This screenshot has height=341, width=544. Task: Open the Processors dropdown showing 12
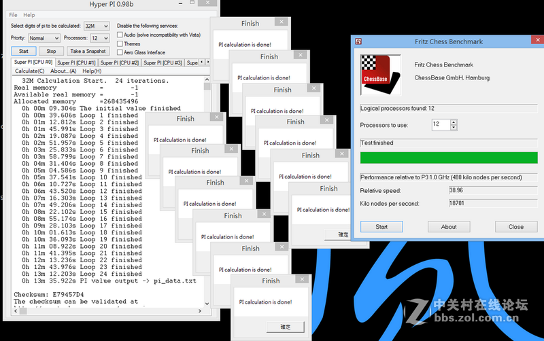pos(100,38)
